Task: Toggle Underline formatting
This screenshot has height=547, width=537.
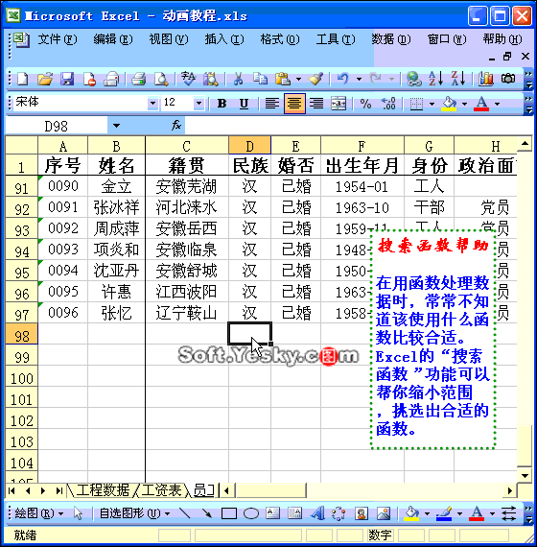Action: coord(245,104)
